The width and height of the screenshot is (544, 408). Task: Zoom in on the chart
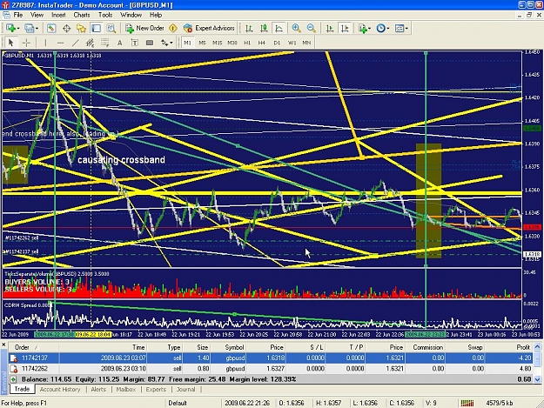click(296, 28)
